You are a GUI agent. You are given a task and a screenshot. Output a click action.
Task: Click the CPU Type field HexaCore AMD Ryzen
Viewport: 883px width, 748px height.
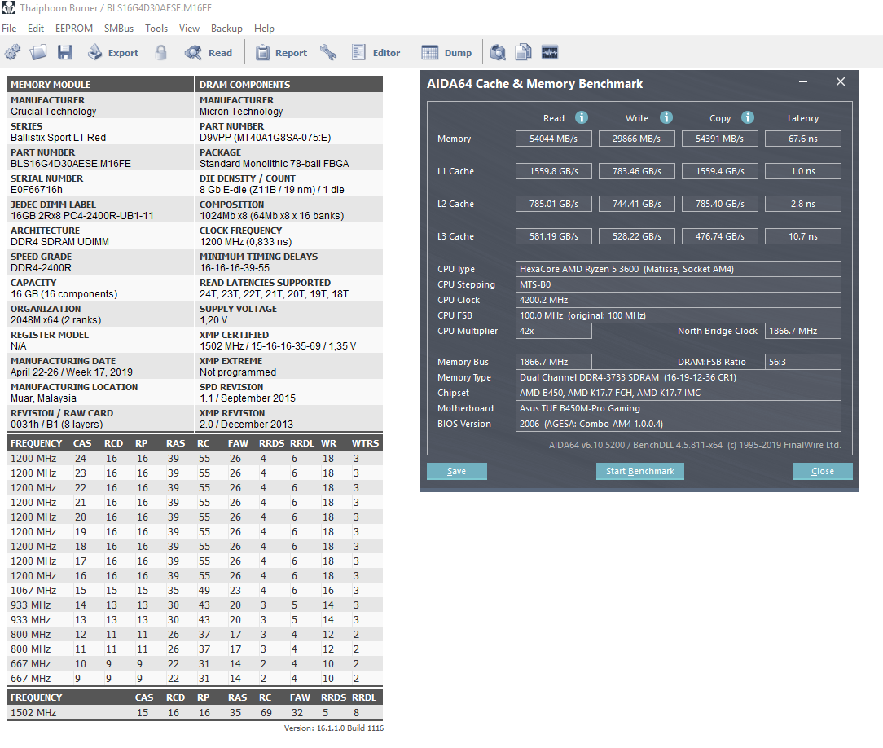coord(678,269)
